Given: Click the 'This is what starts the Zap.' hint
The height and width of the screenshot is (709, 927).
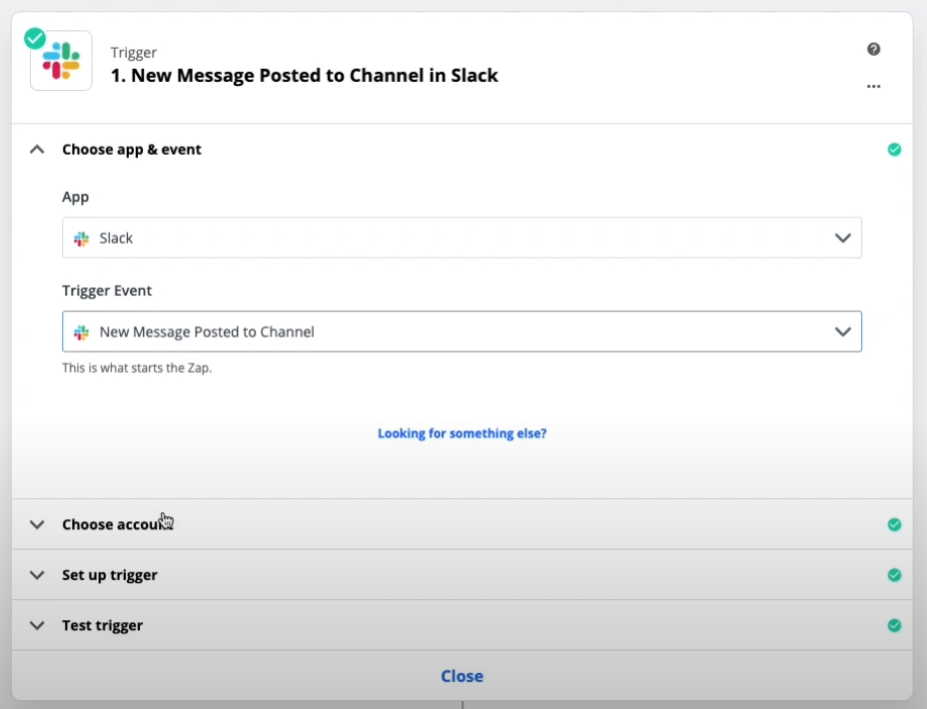Looking at the screenshot, I should 137,367.
